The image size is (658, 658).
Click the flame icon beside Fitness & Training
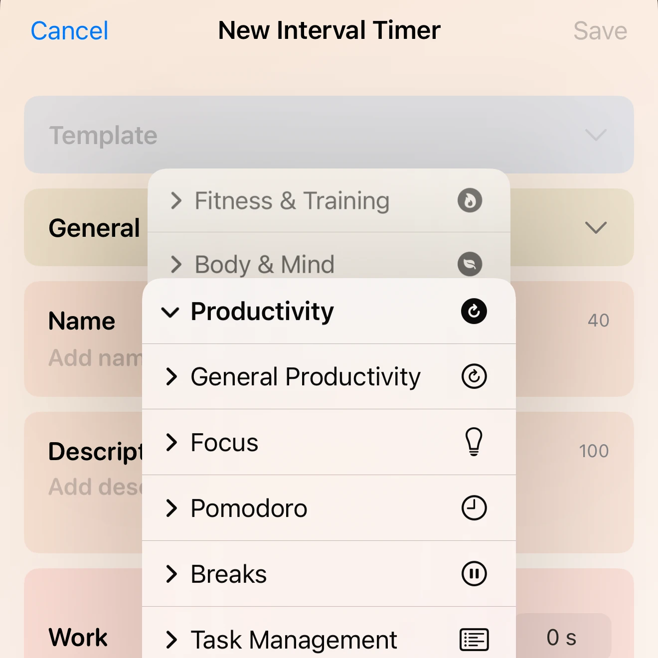(469, 201)
